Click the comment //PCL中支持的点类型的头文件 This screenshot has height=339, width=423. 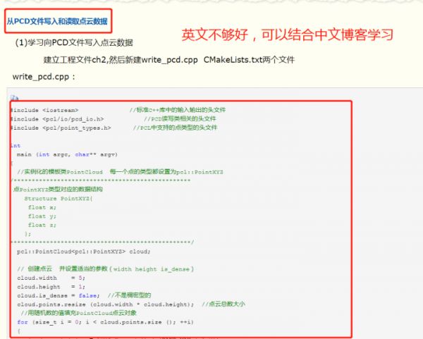click(x=175, y=128)
